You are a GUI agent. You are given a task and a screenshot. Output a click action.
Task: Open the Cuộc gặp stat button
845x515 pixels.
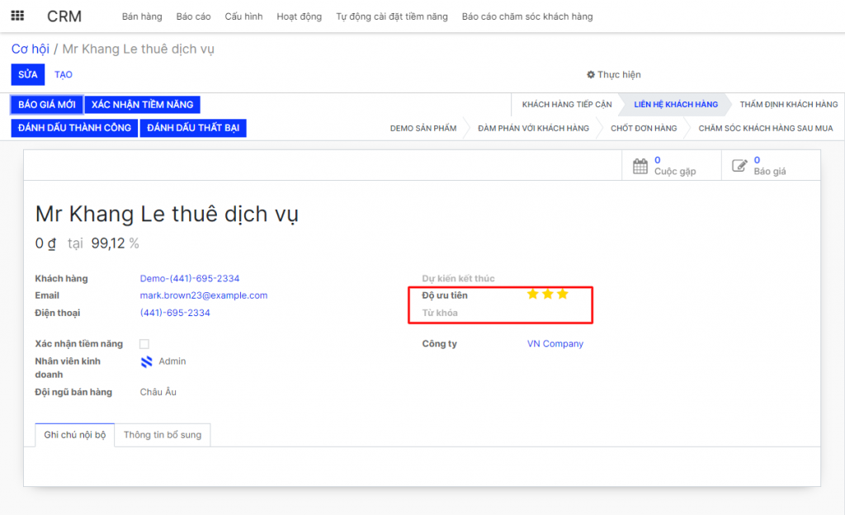672,165
